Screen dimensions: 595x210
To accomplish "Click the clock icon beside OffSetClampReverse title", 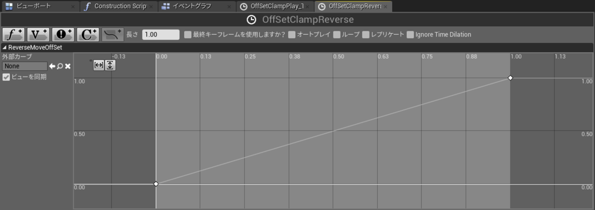I will coord(251,19).
